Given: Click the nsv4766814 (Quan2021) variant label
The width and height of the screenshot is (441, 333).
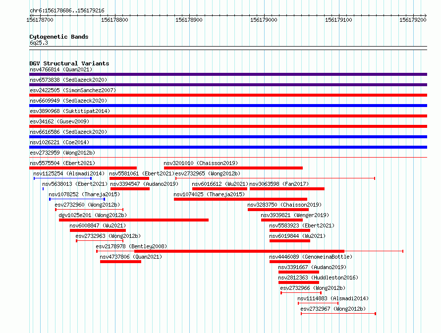Looking at the screenshot, I should (61, 69).
